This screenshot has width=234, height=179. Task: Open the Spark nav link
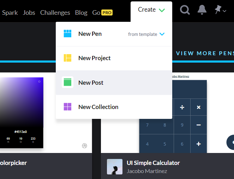(x=10, y=13)
